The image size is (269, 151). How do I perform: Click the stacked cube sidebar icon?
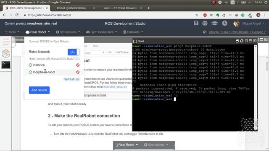pos(6,53)
